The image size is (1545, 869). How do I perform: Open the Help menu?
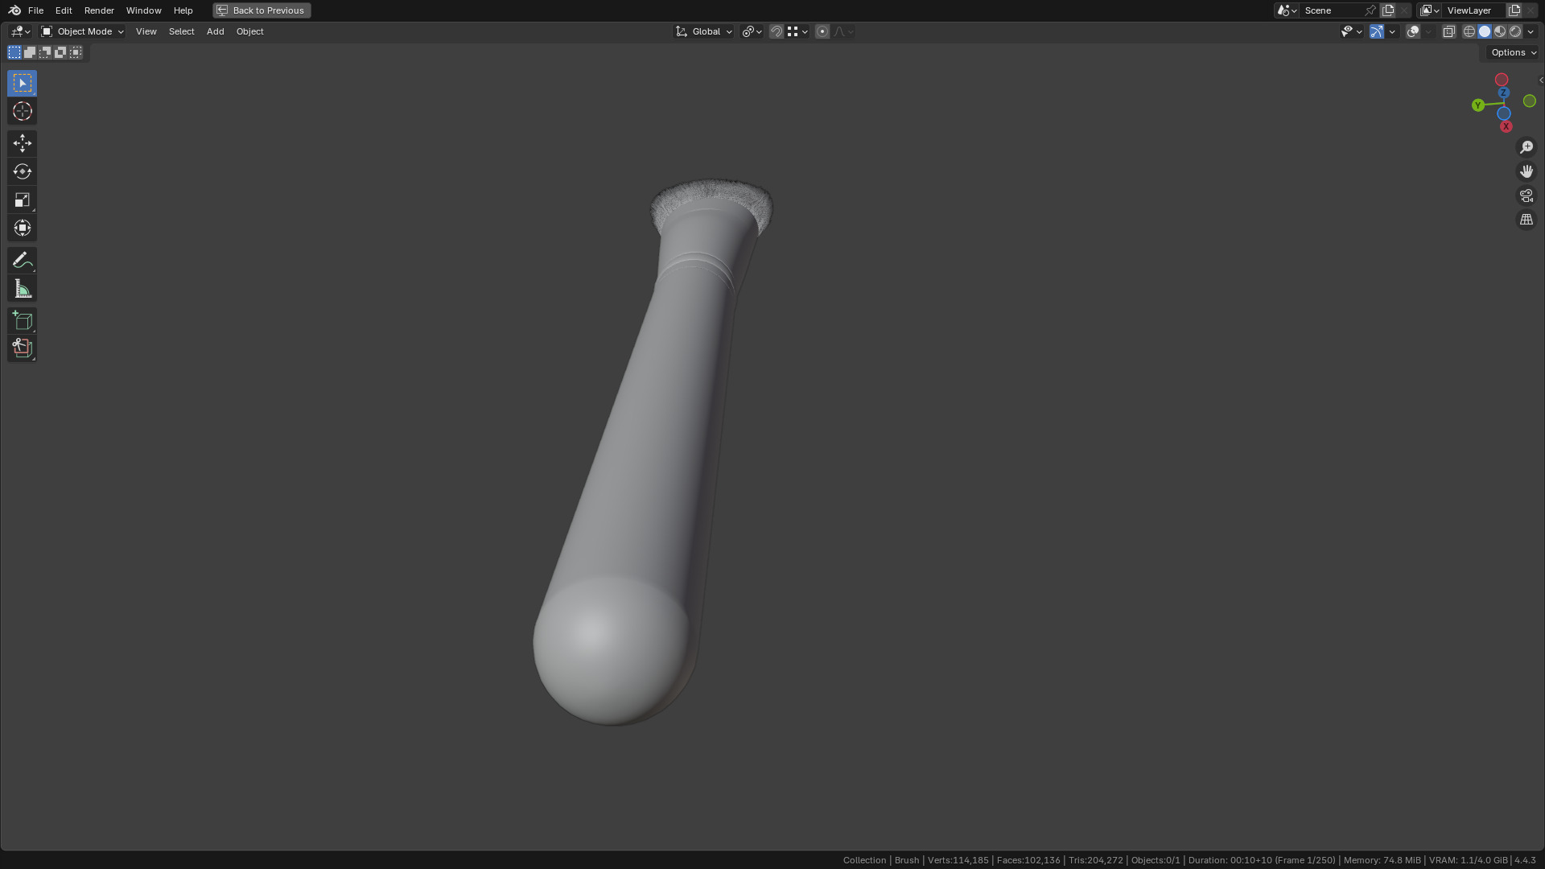(x=183, y=10)
